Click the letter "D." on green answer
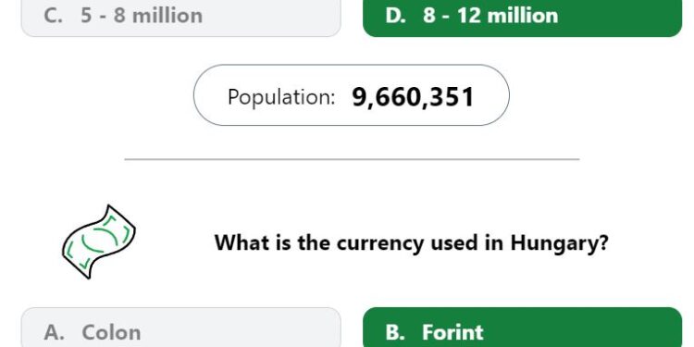This screenshot has width=694, height=347. point(396,16)
